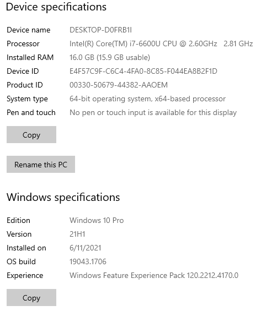Click the Installed RAM 16.0 GB value
This screenshot has height=311, width=261.
pyautogui.click(x=109, y=57)
